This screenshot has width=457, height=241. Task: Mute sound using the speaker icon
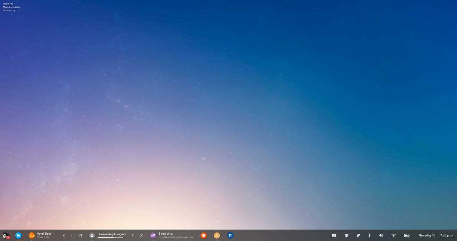pos(381,235)
